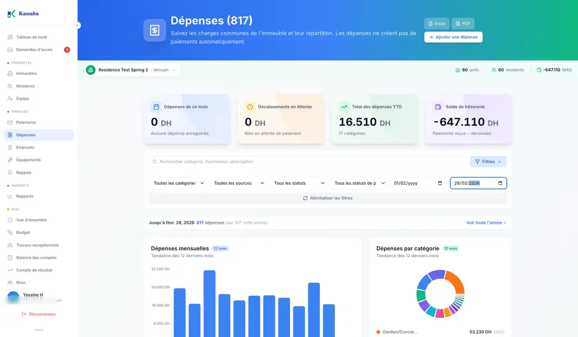The image size is (578, 337).
Task: Click the trend icon in Total des dépenses YTD card
Action: [344, 107]
